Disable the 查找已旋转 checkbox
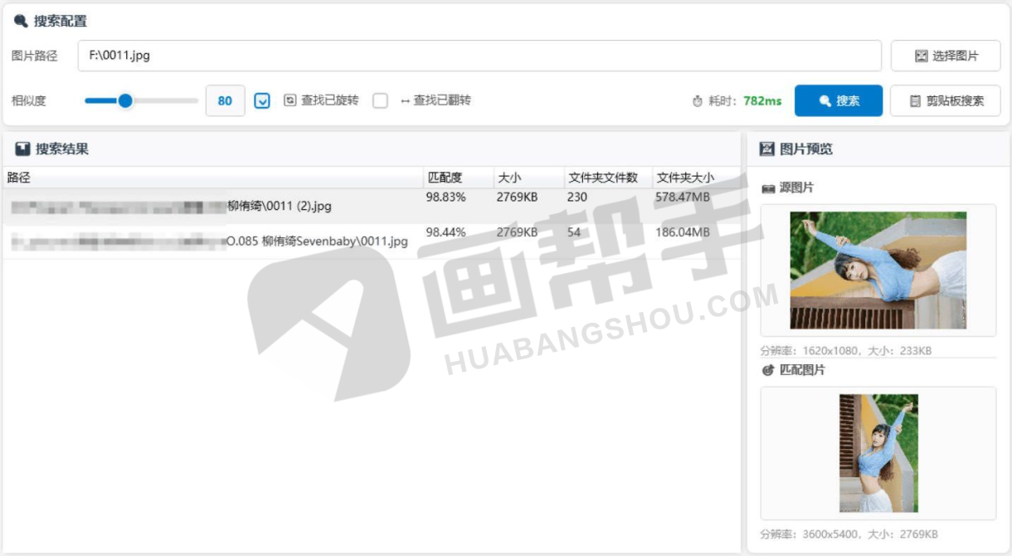The image size is (1012, 556). pos(262,101)
